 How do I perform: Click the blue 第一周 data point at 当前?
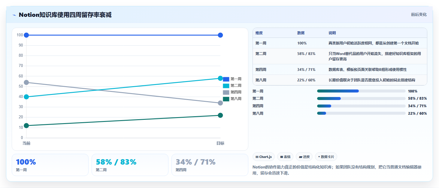click(x=26, y=35)
